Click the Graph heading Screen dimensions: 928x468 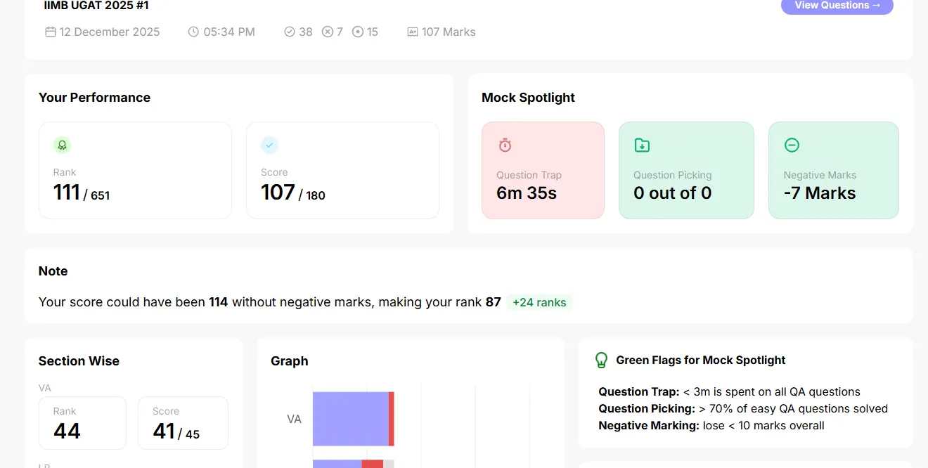pyautogui.click(x=290, y=361)
